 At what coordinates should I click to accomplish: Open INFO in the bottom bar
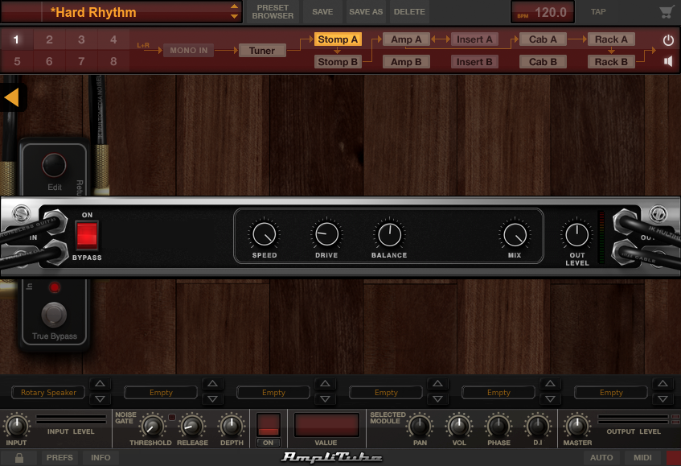point(101,458)
